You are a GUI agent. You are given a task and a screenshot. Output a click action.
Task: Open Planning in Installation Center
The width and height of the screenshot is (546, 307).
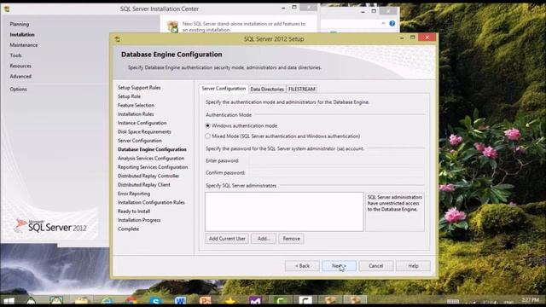point(19,25)
